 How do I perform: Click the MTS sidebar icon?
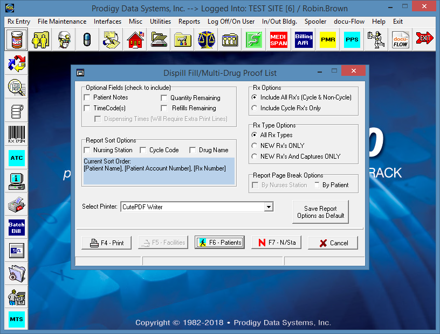[17, 319]
